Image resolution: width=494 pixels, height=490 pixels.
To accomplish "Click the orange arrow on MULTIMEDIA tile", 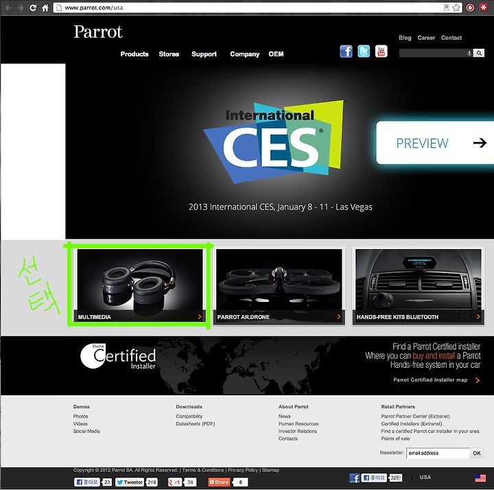I will coord(200,316).
